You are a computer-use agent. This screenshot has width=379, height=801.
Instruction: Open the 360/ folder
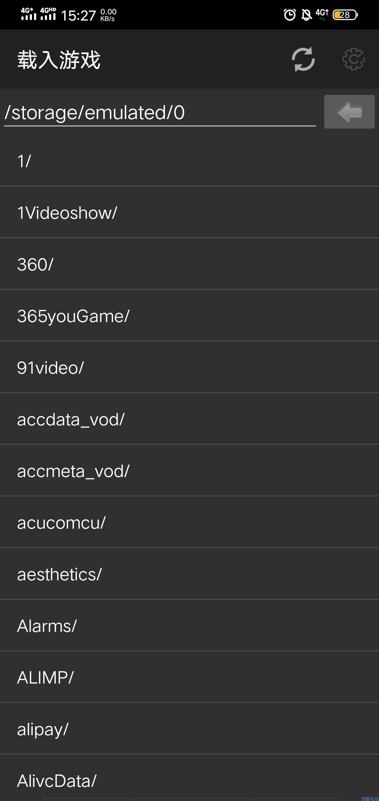tap(189, 264)
